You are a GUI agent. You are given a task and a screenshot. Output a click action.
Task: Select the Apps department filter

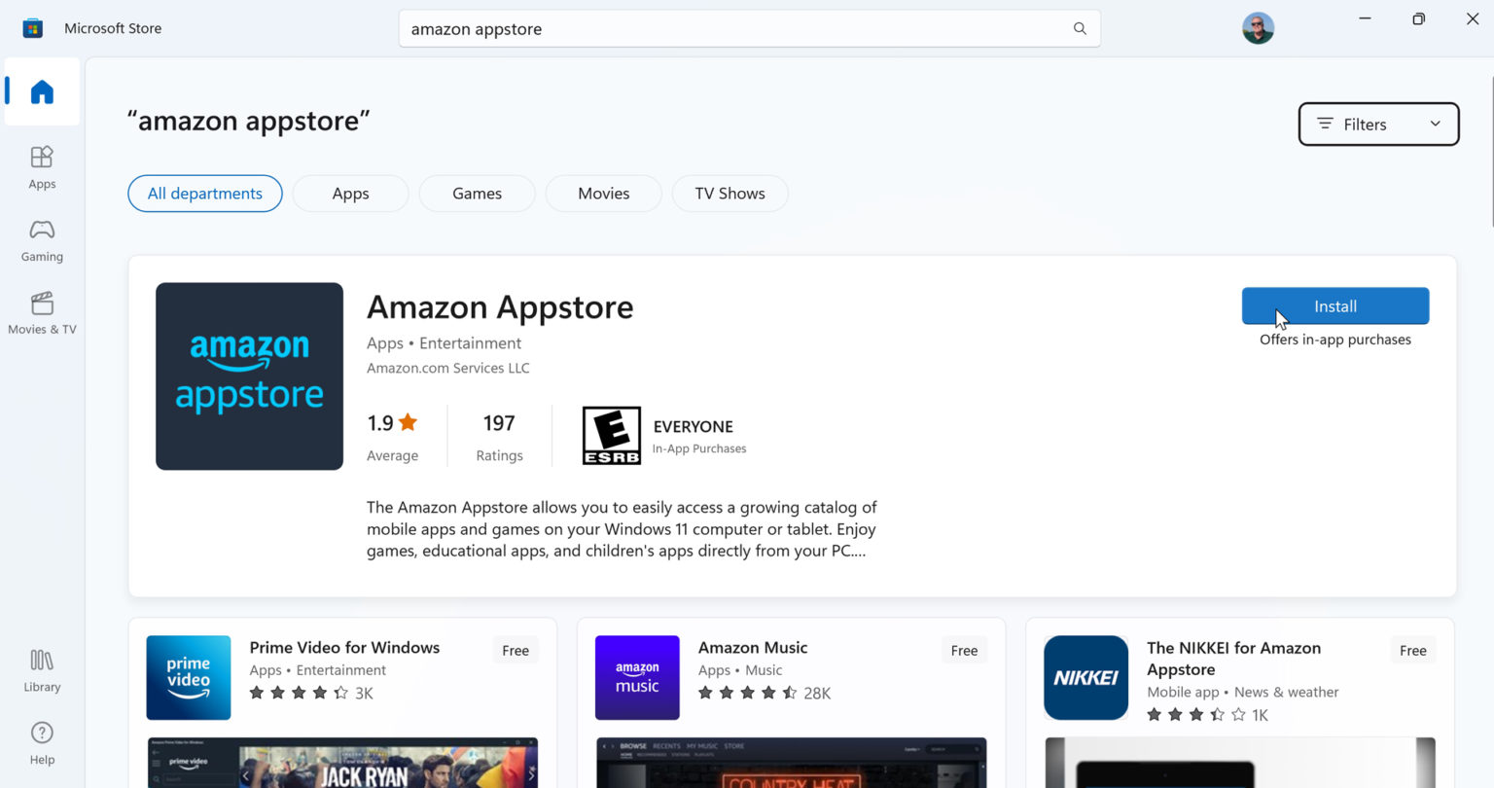pos(350,193)
